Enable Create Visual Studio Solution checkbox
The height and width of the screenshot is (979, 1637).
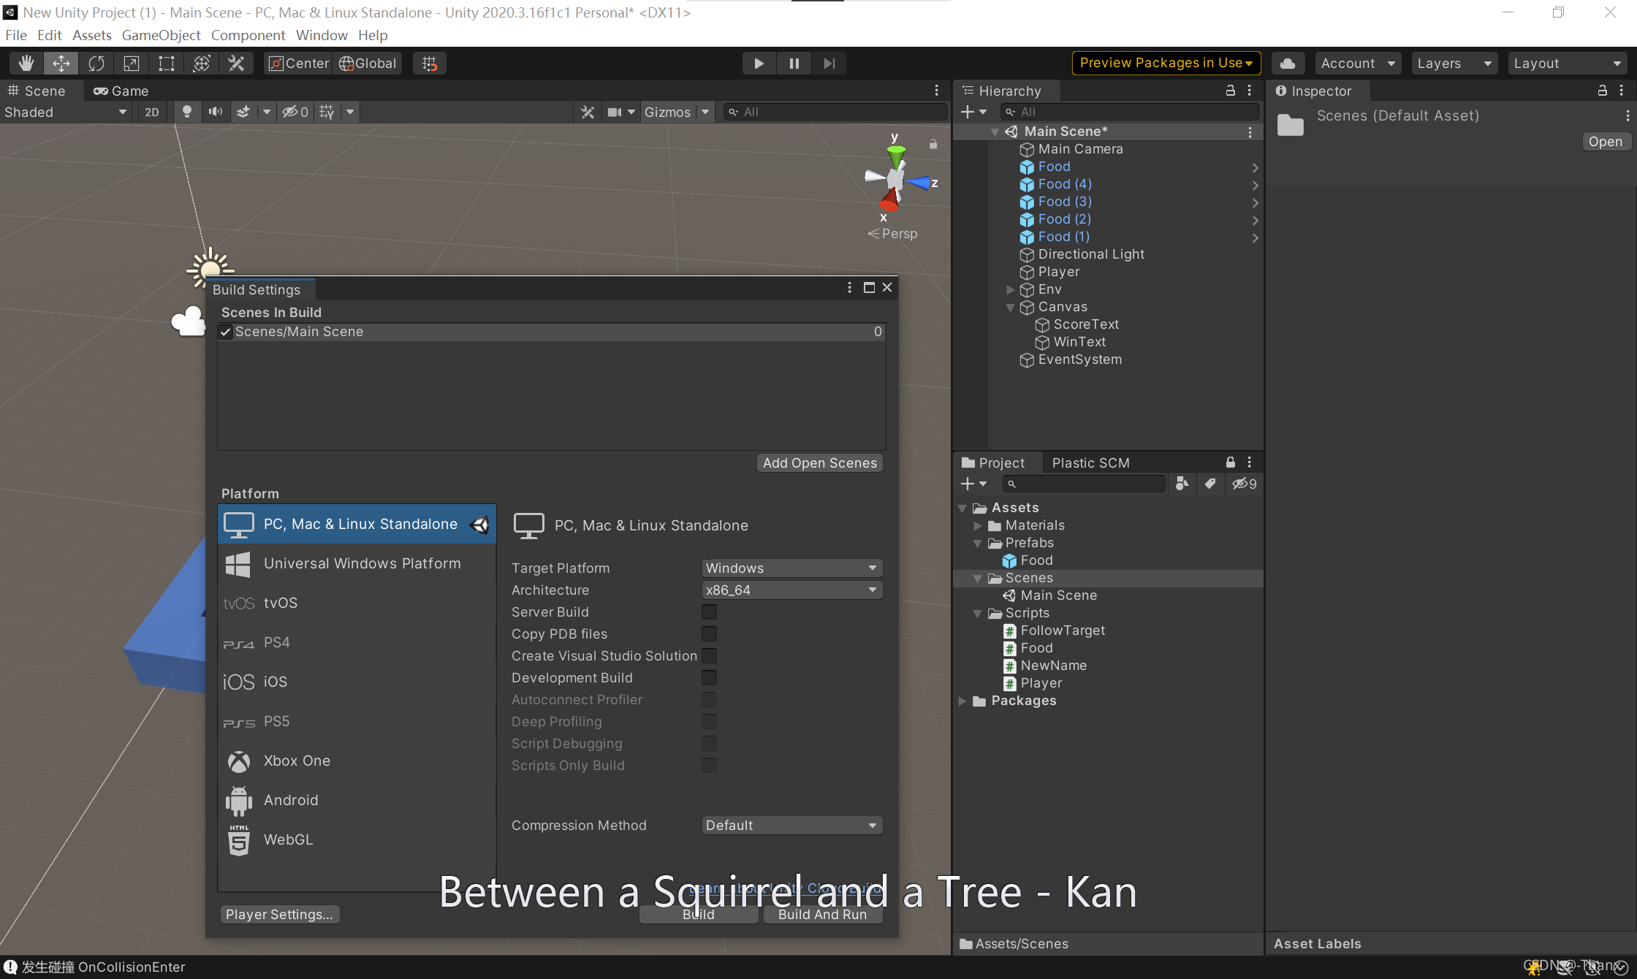(x=709, y=656)
